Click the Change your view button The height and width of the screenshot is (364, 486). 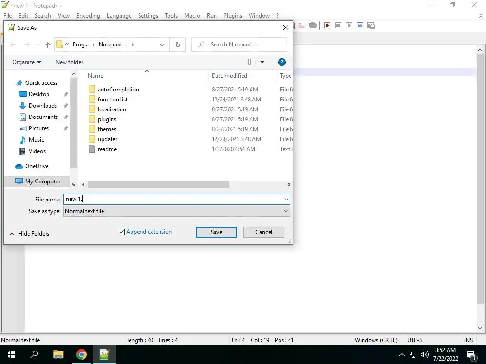(252, 62)
